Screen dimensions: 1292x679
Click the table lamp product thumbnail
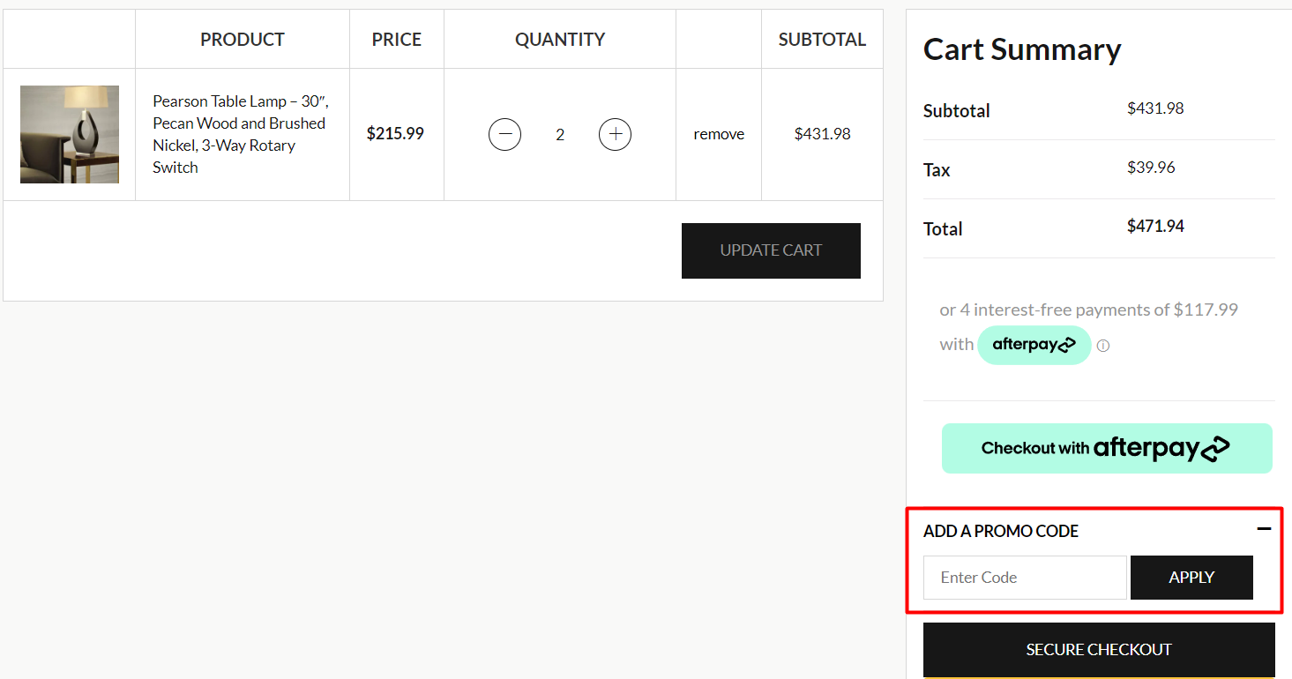coord(70,134)
